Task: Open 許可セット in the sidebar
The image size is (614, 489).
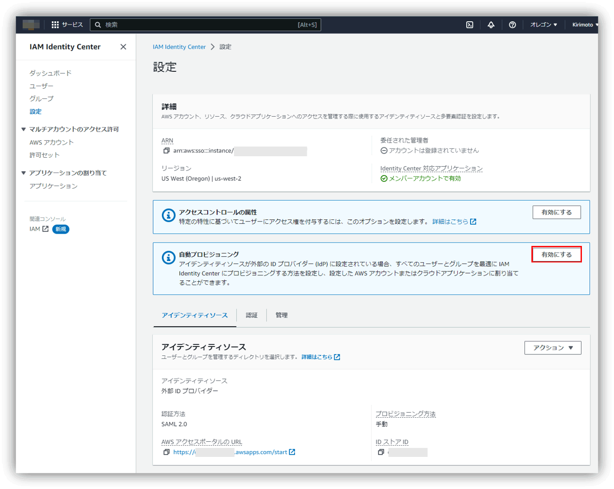Action: (x=44, y=155)
